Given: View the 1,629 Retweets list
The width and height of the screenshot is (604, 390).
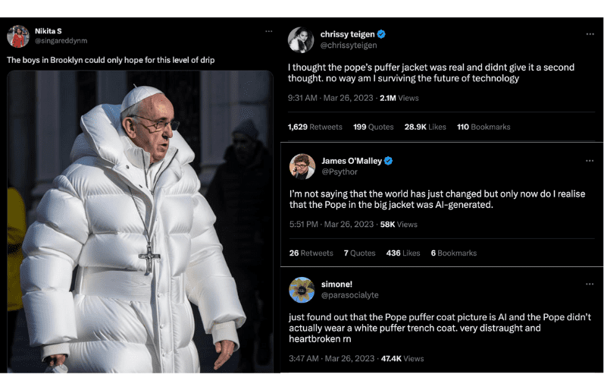Looking at the screenshot, I should [315, 127].
